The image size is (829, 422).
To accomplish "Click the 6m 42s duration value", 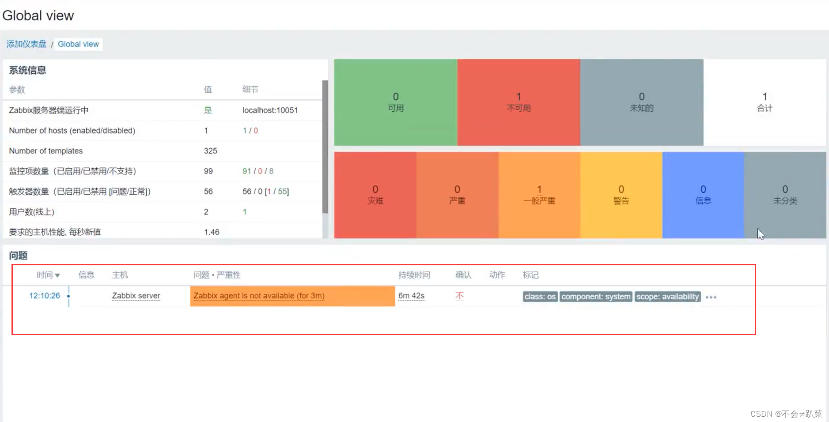I will point(411,296).
